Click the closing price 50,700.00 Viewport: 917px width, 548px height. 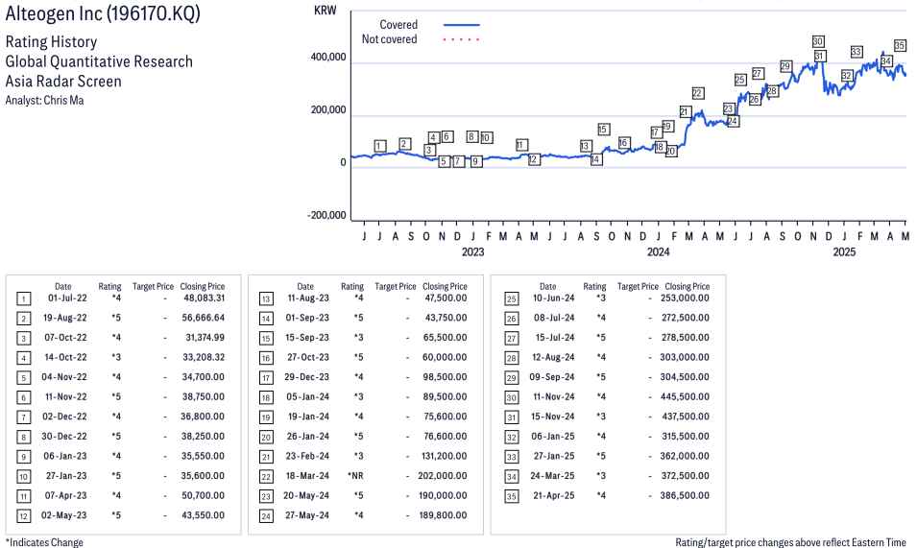pos(203,495)
